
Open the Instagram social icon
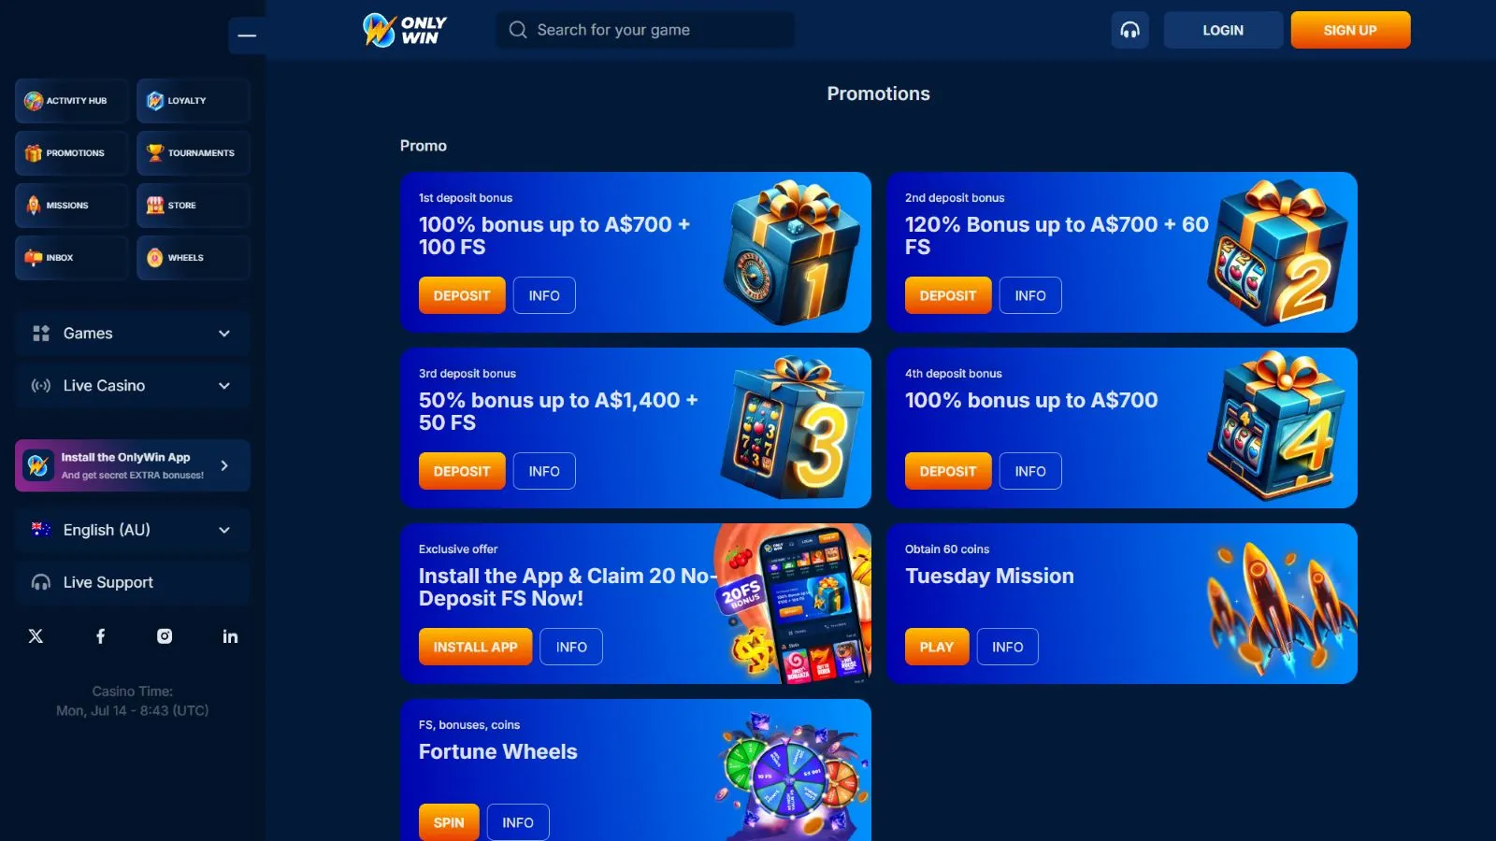click(x=165, y=636)
